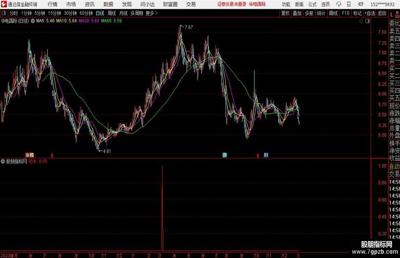The image size is (400, 258).
Task: Open the F10 company info button
Action: (345, 13)
